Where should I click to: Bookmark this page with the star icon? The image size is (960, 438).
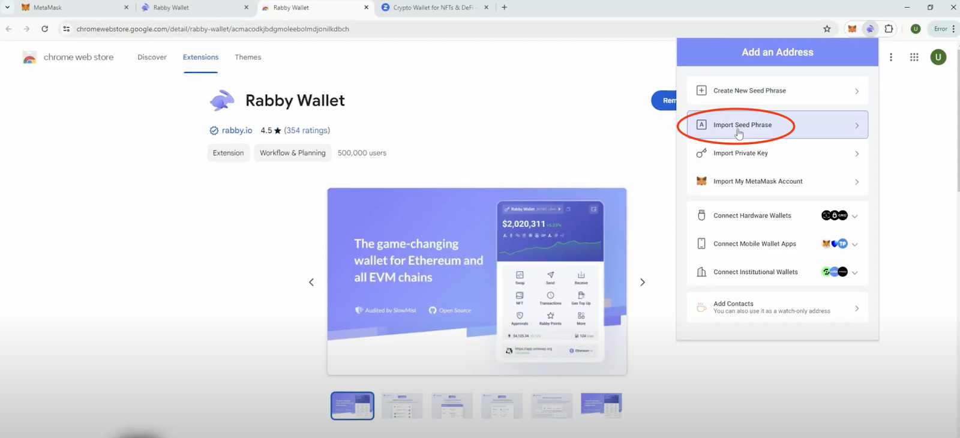[827, 29]
